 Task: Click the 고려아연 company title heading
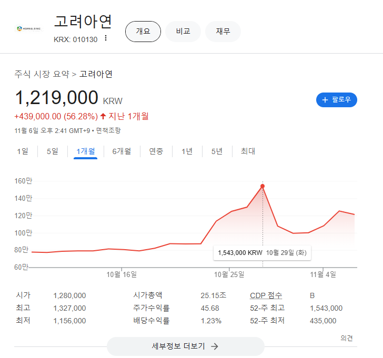[x=83, y=21]
